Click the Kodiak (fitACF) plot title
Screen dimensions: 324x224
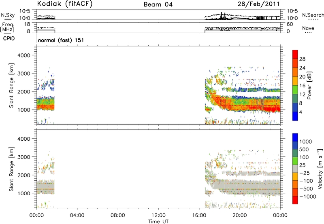pyautogui.click(x=65, y=4)
